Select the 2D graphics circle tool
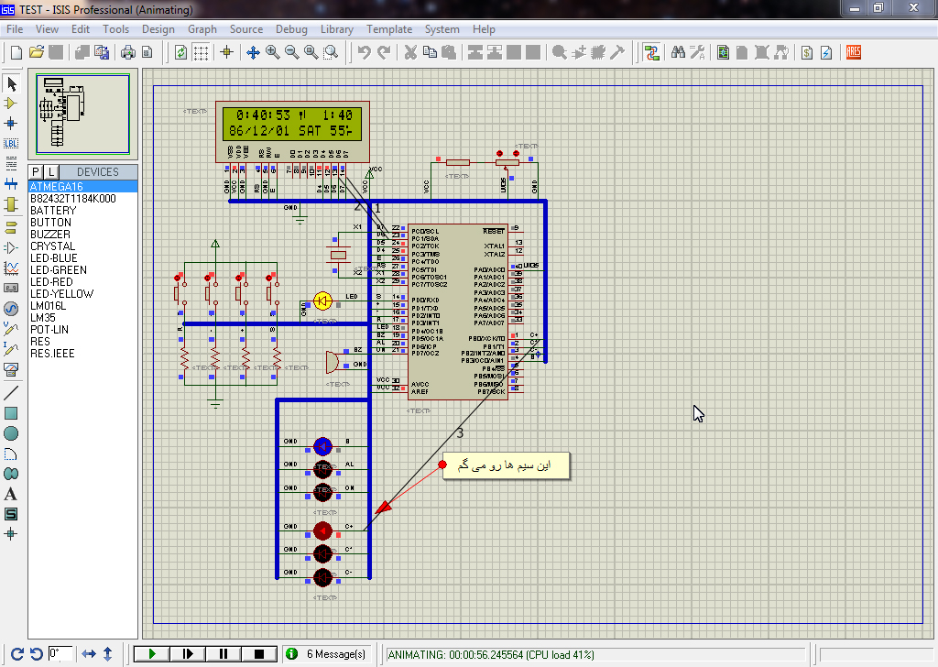The height and width of the screenshot is (667, 938). (x=11, y=433)
